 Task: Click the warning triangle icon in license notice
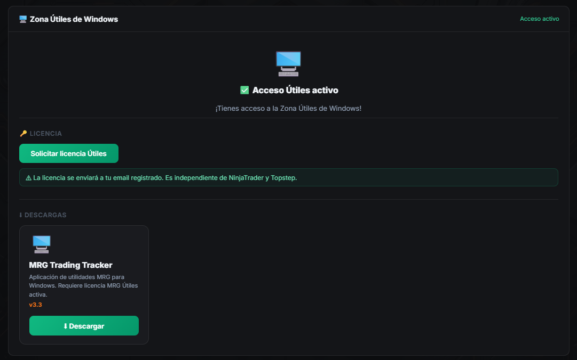28,178
